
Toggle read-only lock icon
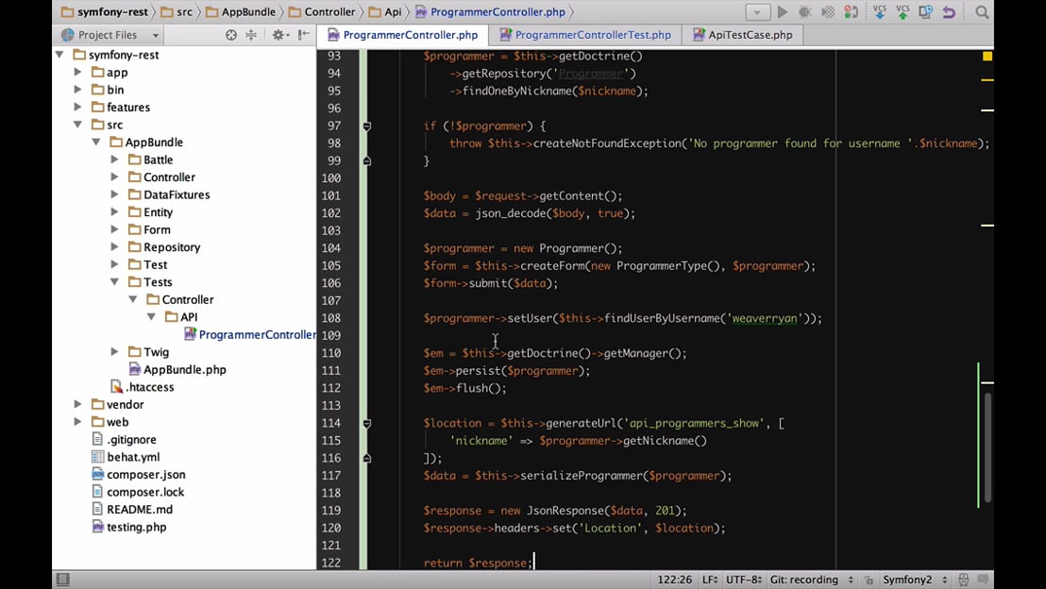[869, 580]
